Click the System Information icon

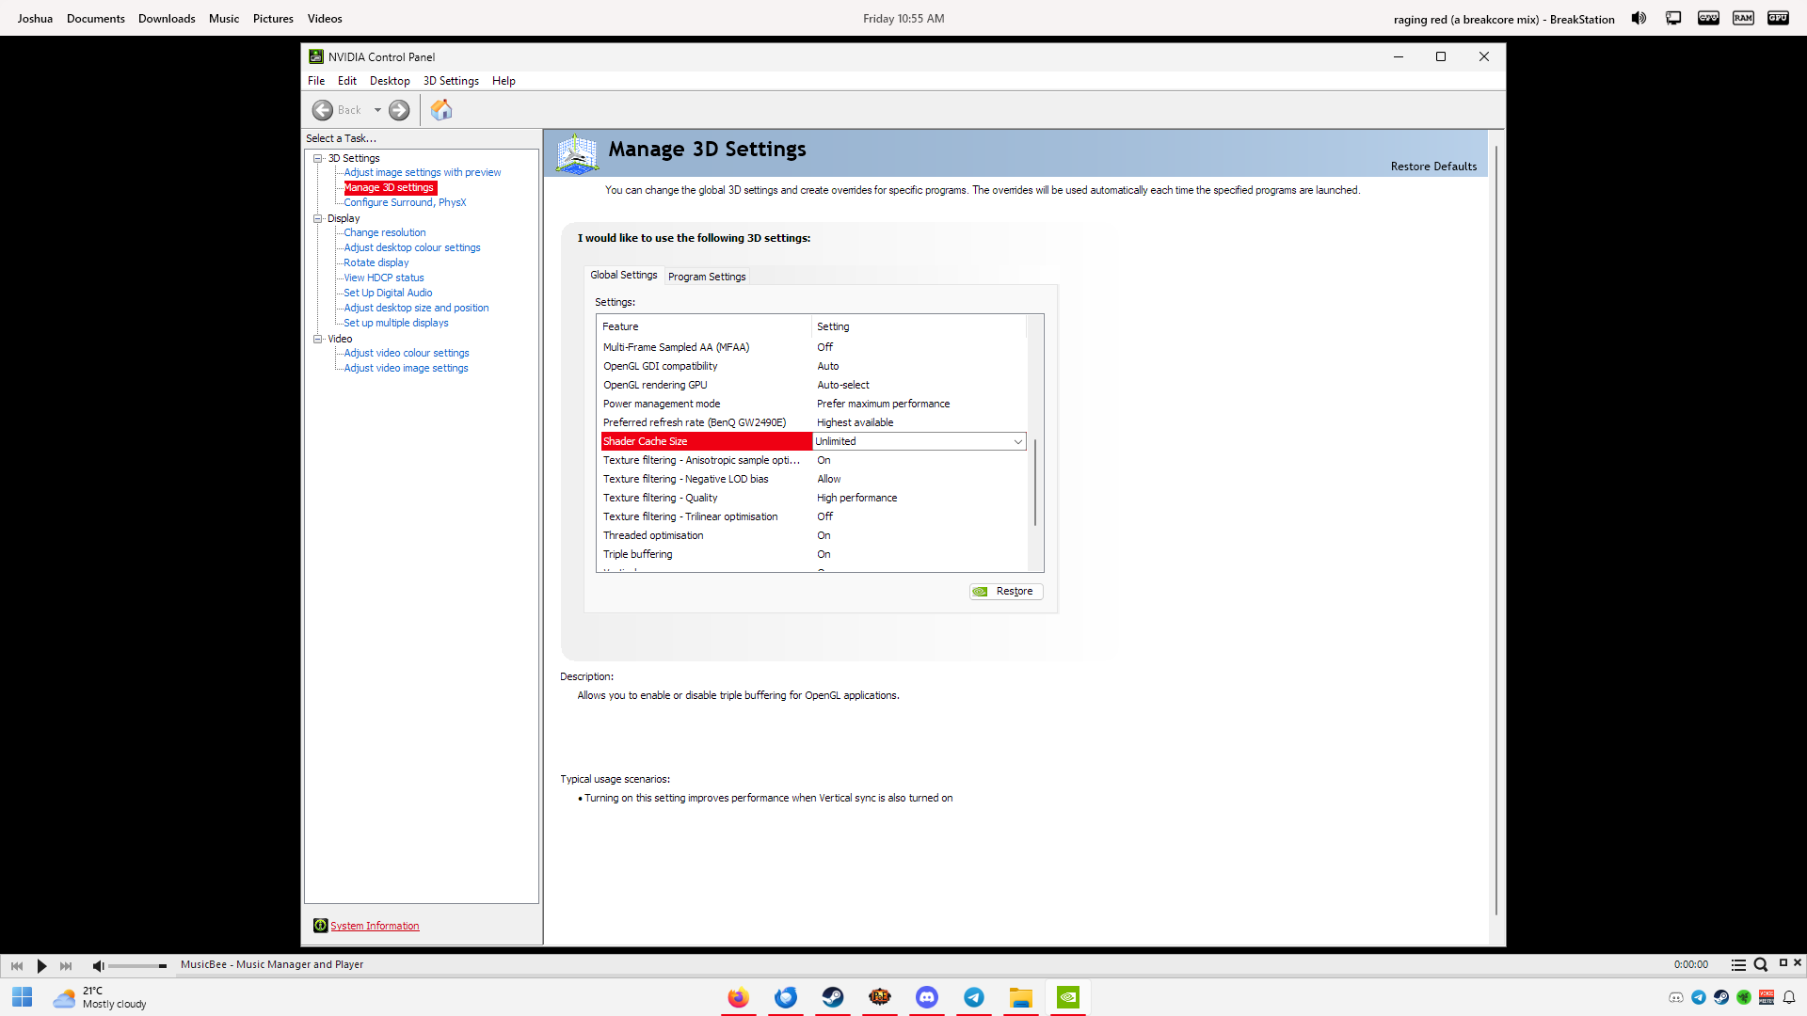(x=320, y=926)
